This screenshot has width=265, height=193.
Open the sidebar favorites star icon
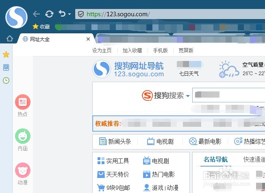pos(6,54)
